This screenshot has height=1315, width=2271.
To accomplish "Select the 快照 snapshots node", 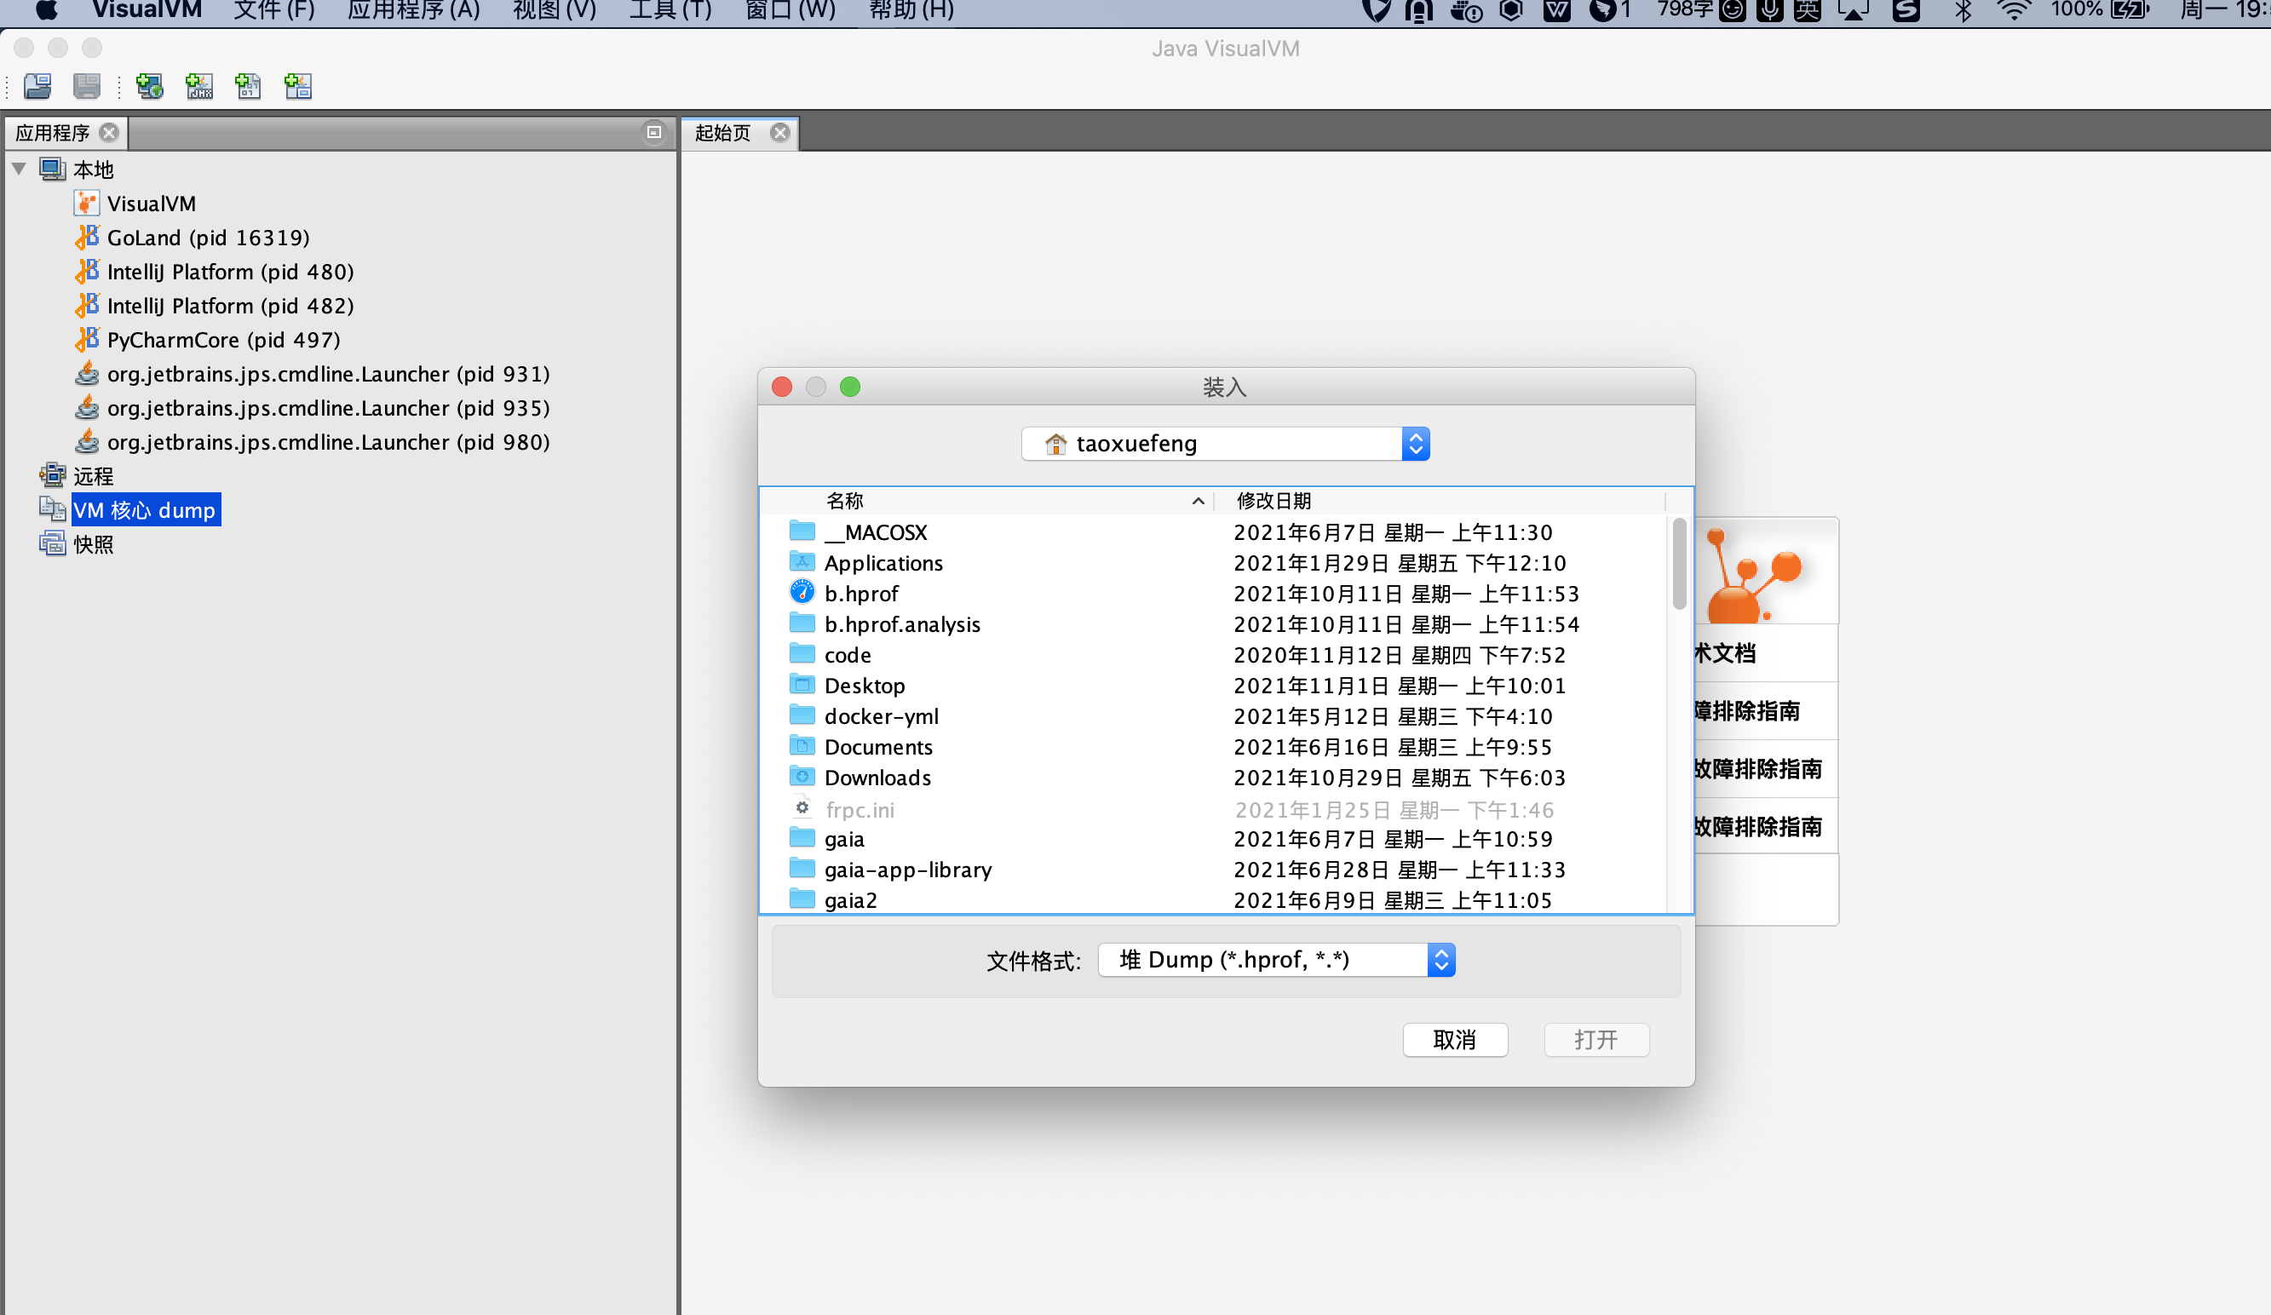I will coord(76,544).
